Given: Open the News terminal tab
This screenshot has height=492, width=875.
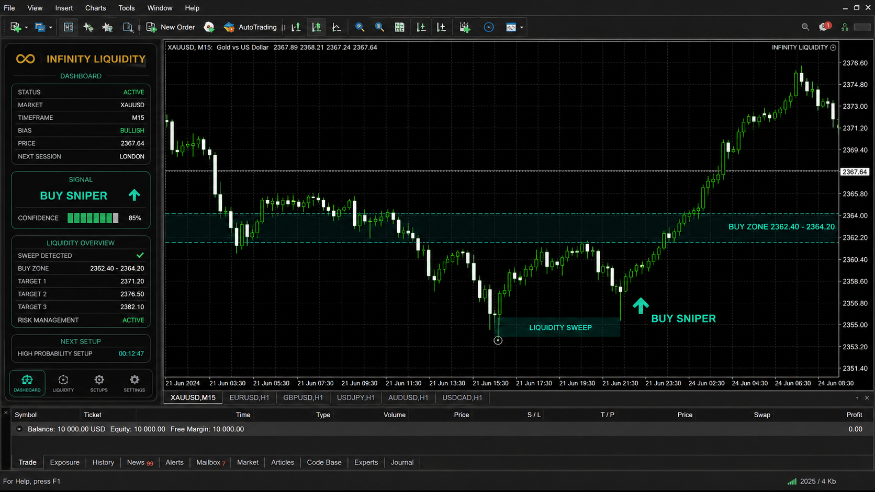Looking at the screenshot, I should pos(140,463).
